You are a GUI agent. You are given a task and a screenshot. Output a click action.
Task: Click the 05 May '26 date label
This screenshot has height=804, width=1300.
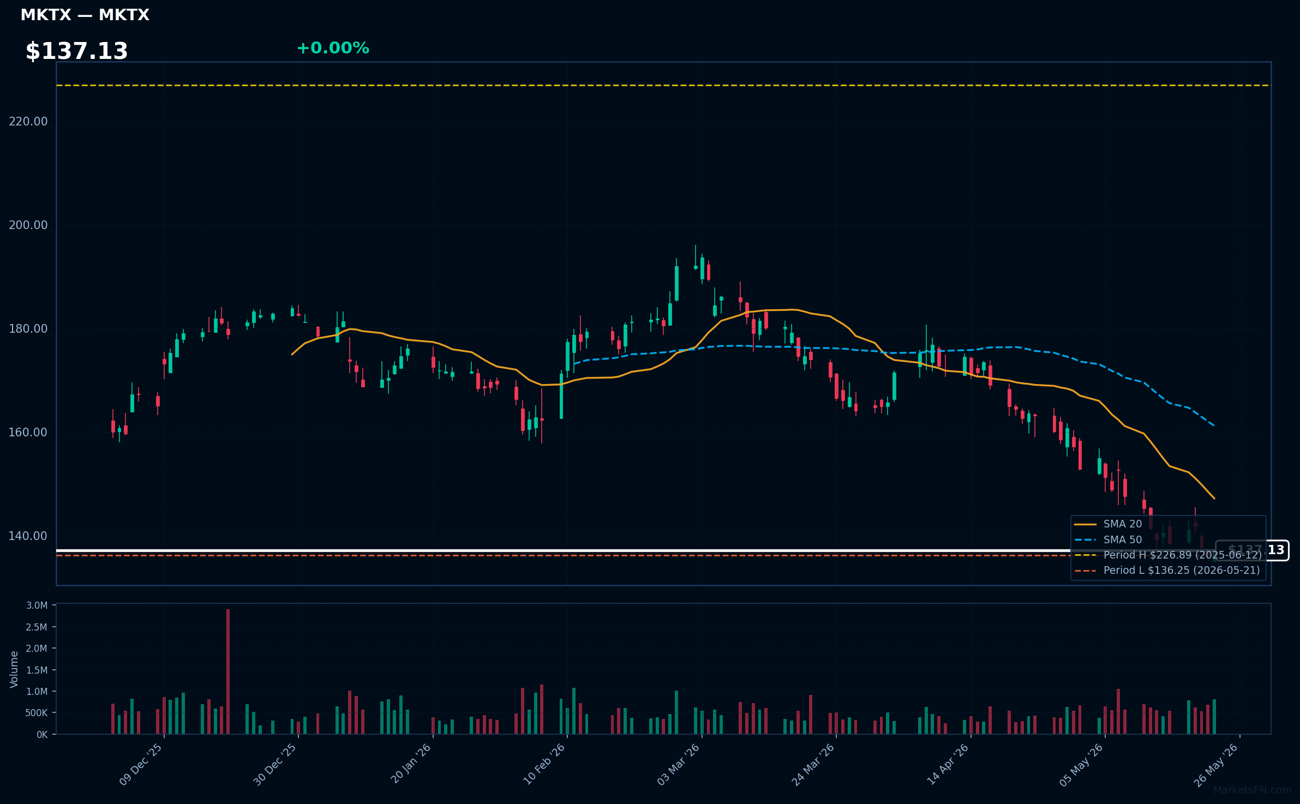(x=1081, y=765)
